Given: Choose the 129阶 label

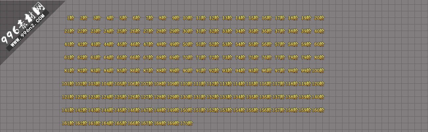Looking at the screenshot, I should pos(173,97).
